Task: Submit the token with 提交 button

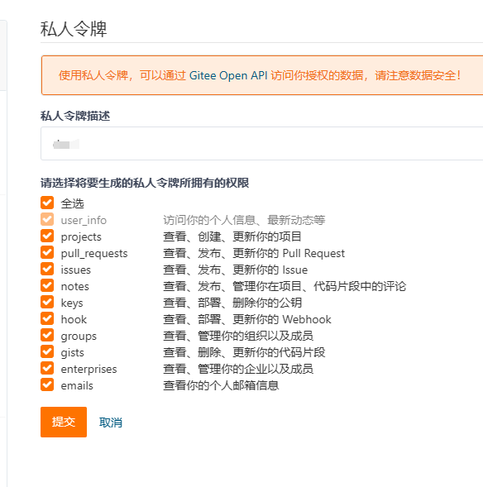Action: [64, 422]
